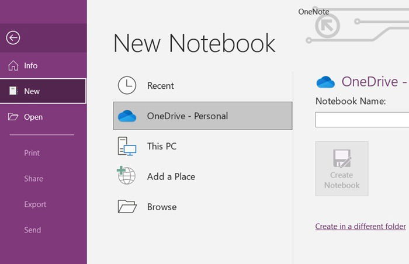Select This PC as location

(203, 146)
